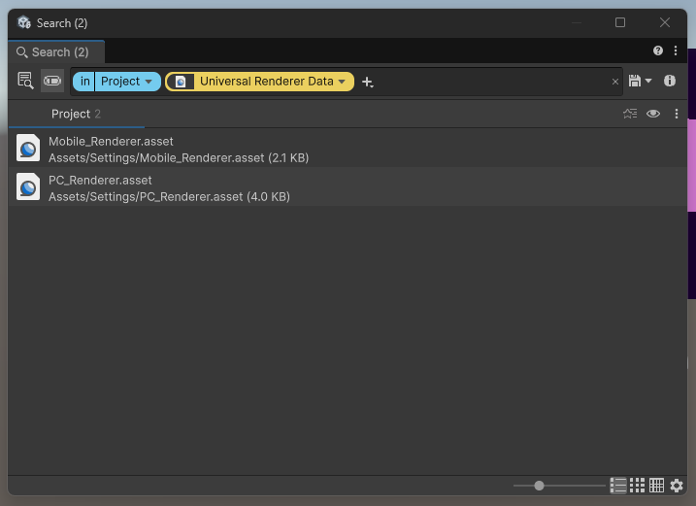Toggle query builder mode button
Image resolution: width=696 pixels, height=506 pixels.
point(51,82)
